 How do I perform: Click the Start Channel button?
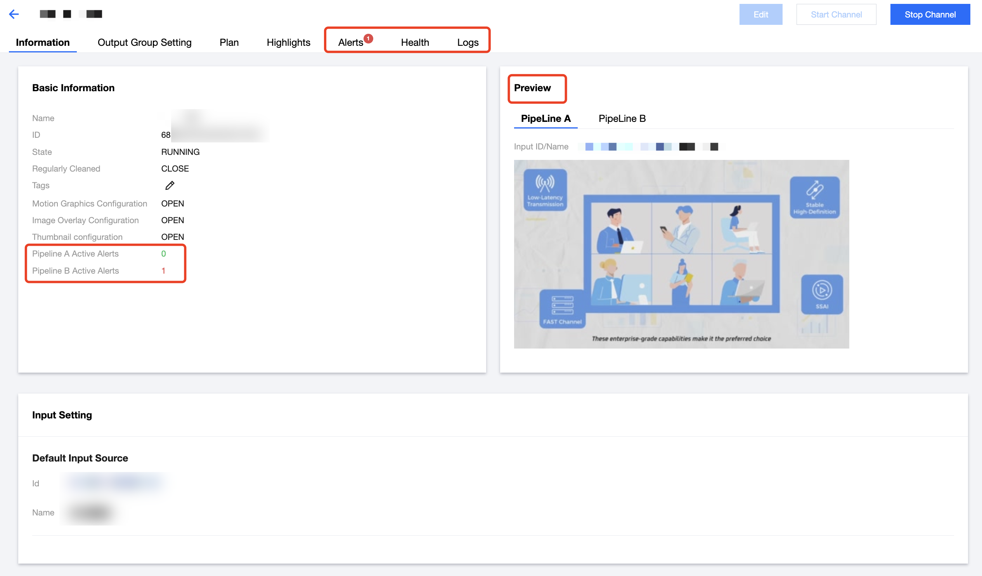tap(836, 14)
